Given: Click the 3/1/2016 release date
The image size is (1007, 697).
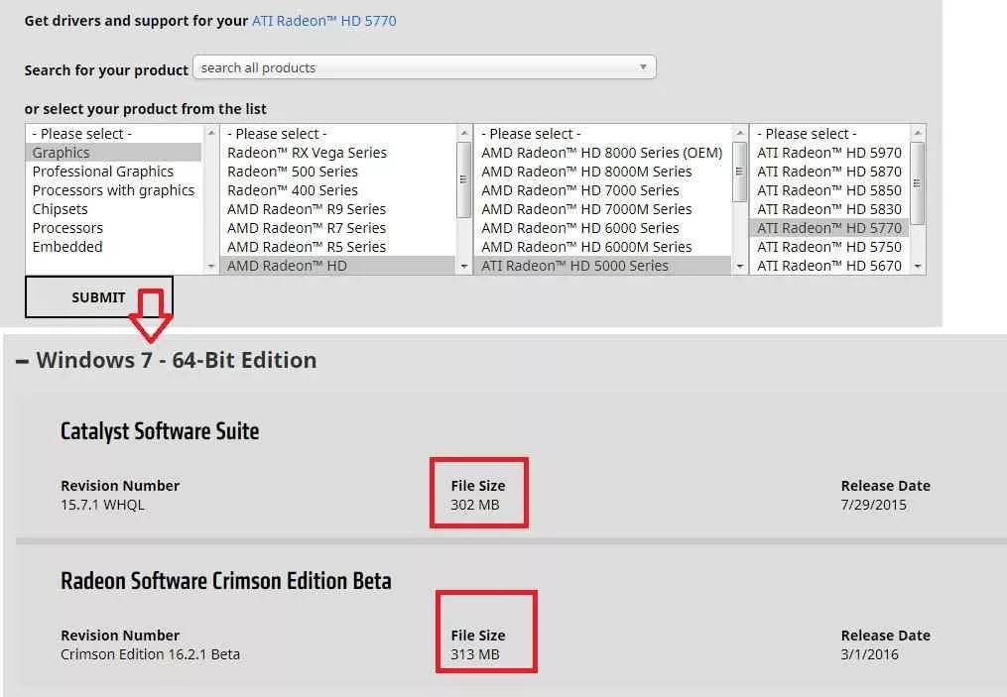Looking at the screenshot, I should (870, 654).
